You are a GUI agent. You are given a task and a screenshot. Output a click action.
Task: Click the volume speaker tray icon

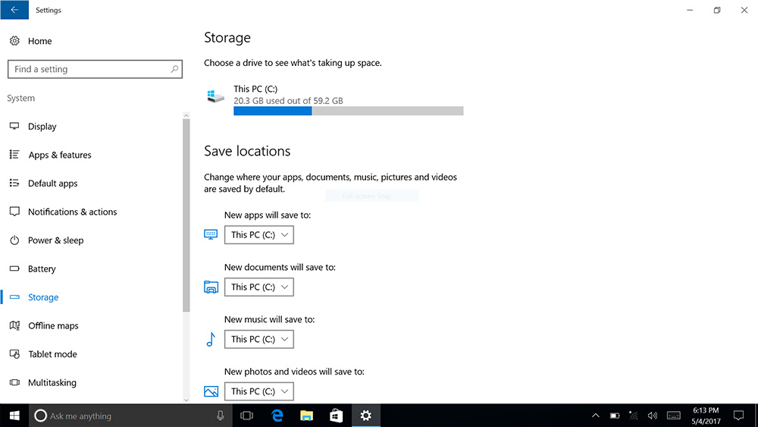click(x=653, y=416)
